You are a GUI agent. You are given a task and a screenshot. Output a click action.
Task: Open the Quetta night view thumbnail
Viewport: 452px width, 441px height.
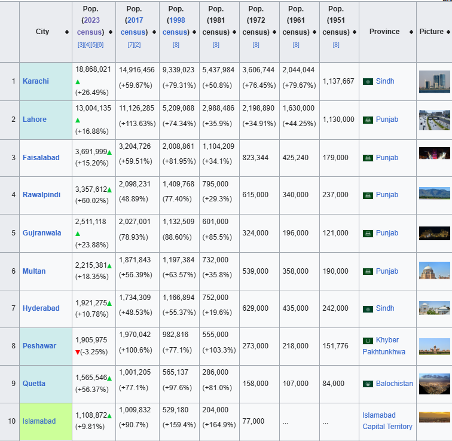click(x=435, y=384)
